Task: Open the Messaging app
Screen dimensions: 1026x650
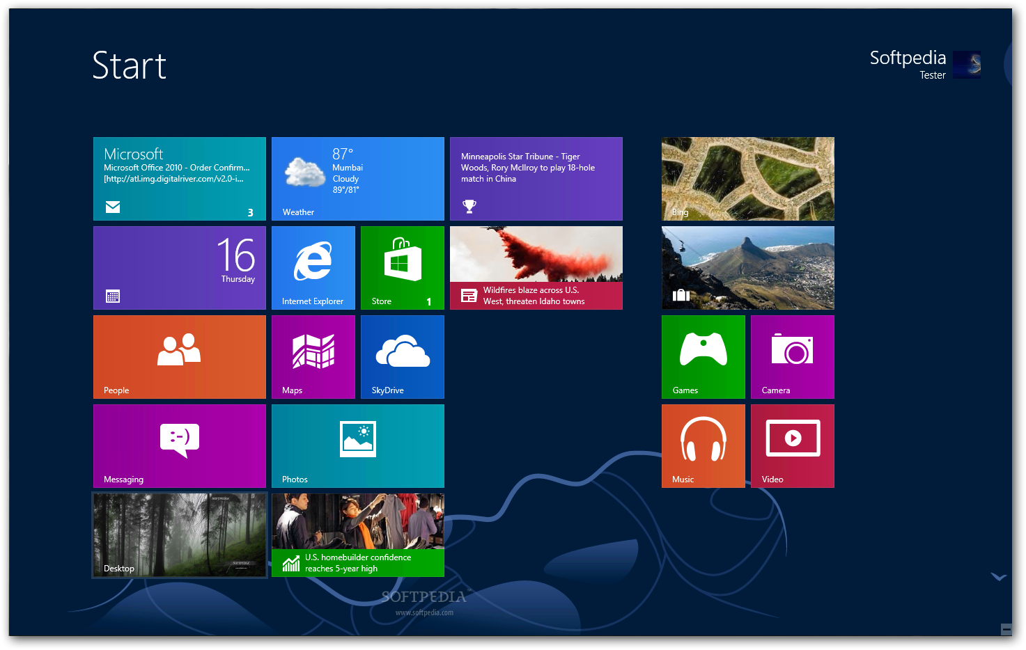Action: coord(179,446)
